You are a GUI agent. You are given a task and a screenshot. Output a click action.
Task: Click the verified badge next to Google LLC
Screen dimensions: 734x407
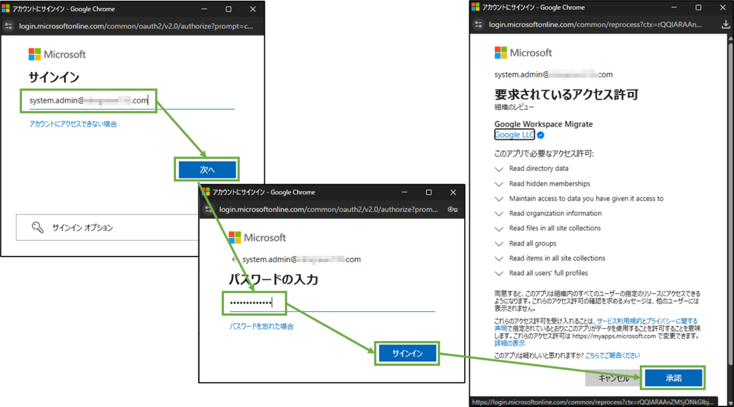point(541,135)
